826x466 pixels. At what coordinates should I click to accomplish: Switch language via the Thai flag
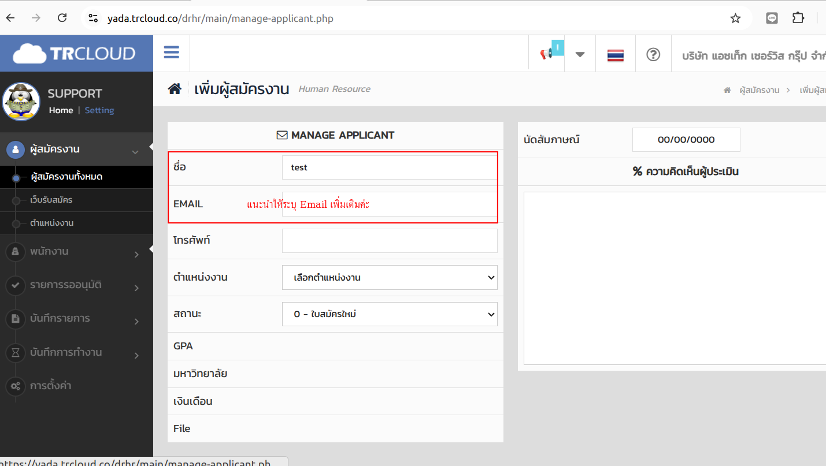click(616, 55)
